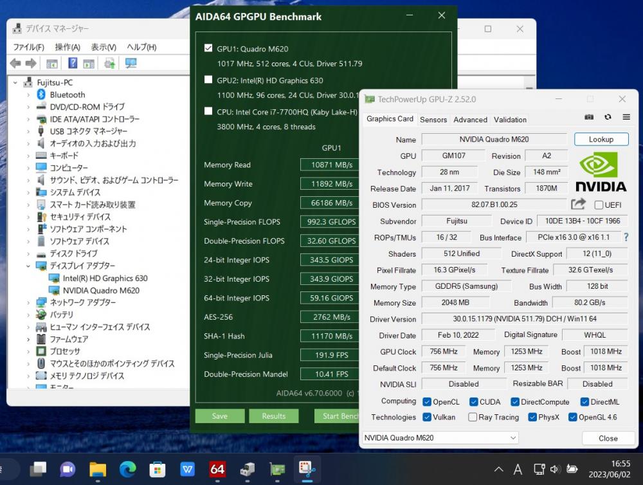Expand the ネットワーク アダプター node

tap(28, 302)
